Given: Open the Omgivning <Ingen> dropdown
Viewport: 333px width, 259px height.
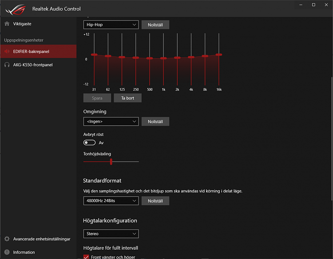Looking at the screenshot, I should (111, 121).
